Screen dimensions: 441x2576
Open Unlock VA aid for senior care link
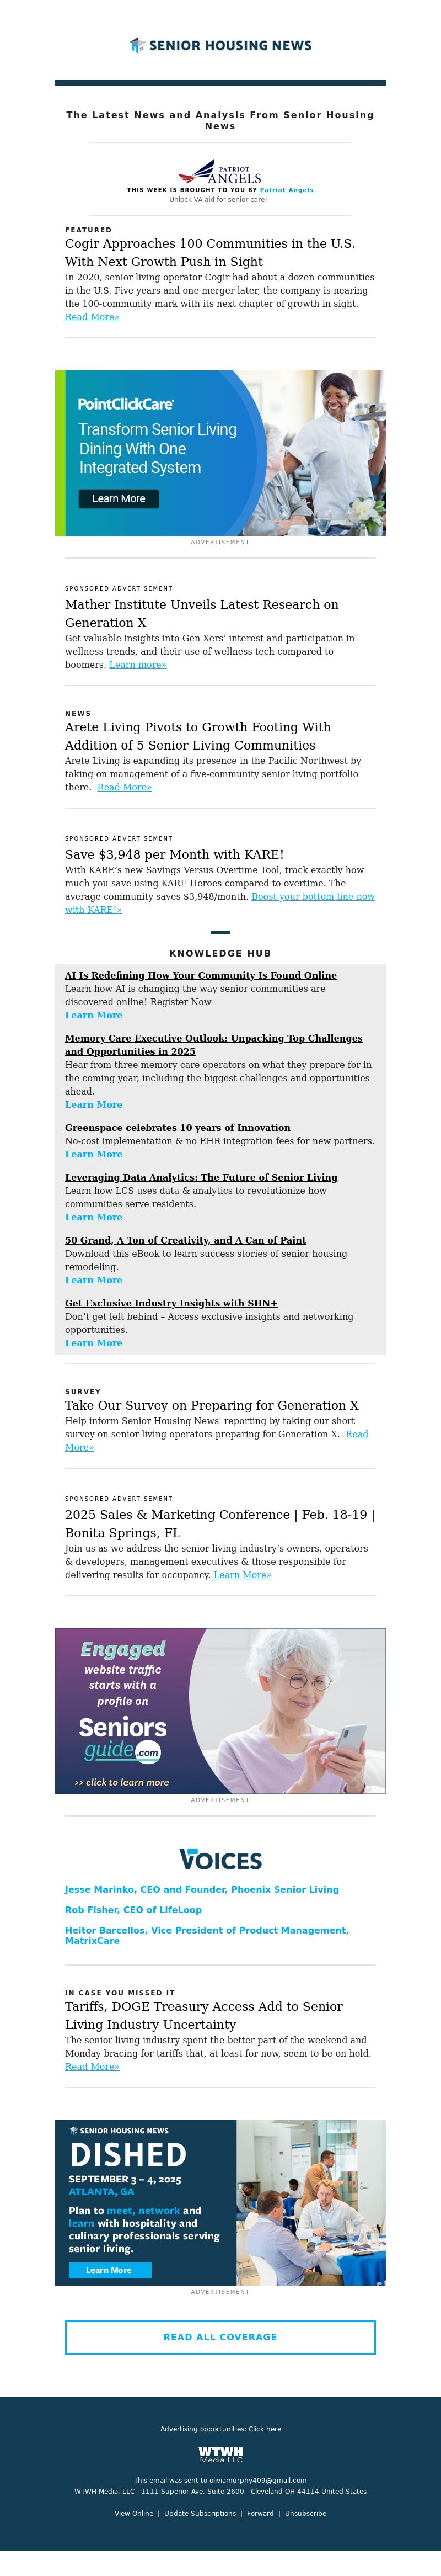[218, 200]
